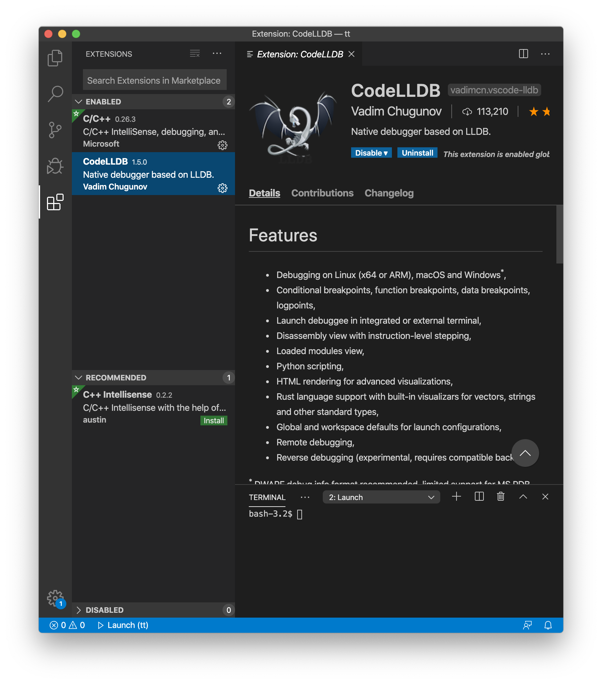The height and width of the screenshot is (684, 602).
Task: Split the editor to the right
Action: [x=524, y=54]
